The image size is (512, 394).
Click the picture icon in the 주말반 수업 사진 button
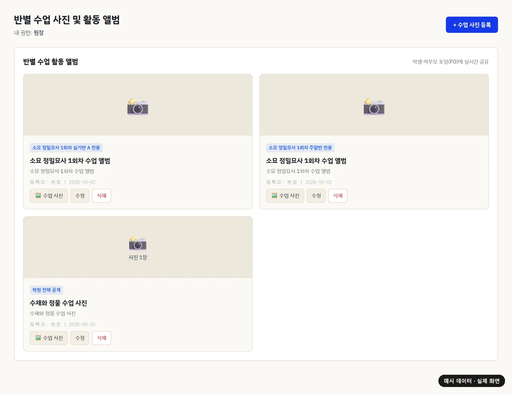[x=274, y=196]
